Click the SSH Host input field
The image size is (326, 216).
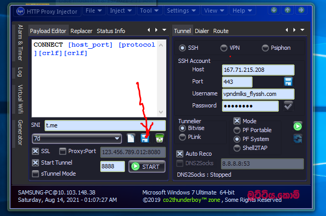[258, 70]
